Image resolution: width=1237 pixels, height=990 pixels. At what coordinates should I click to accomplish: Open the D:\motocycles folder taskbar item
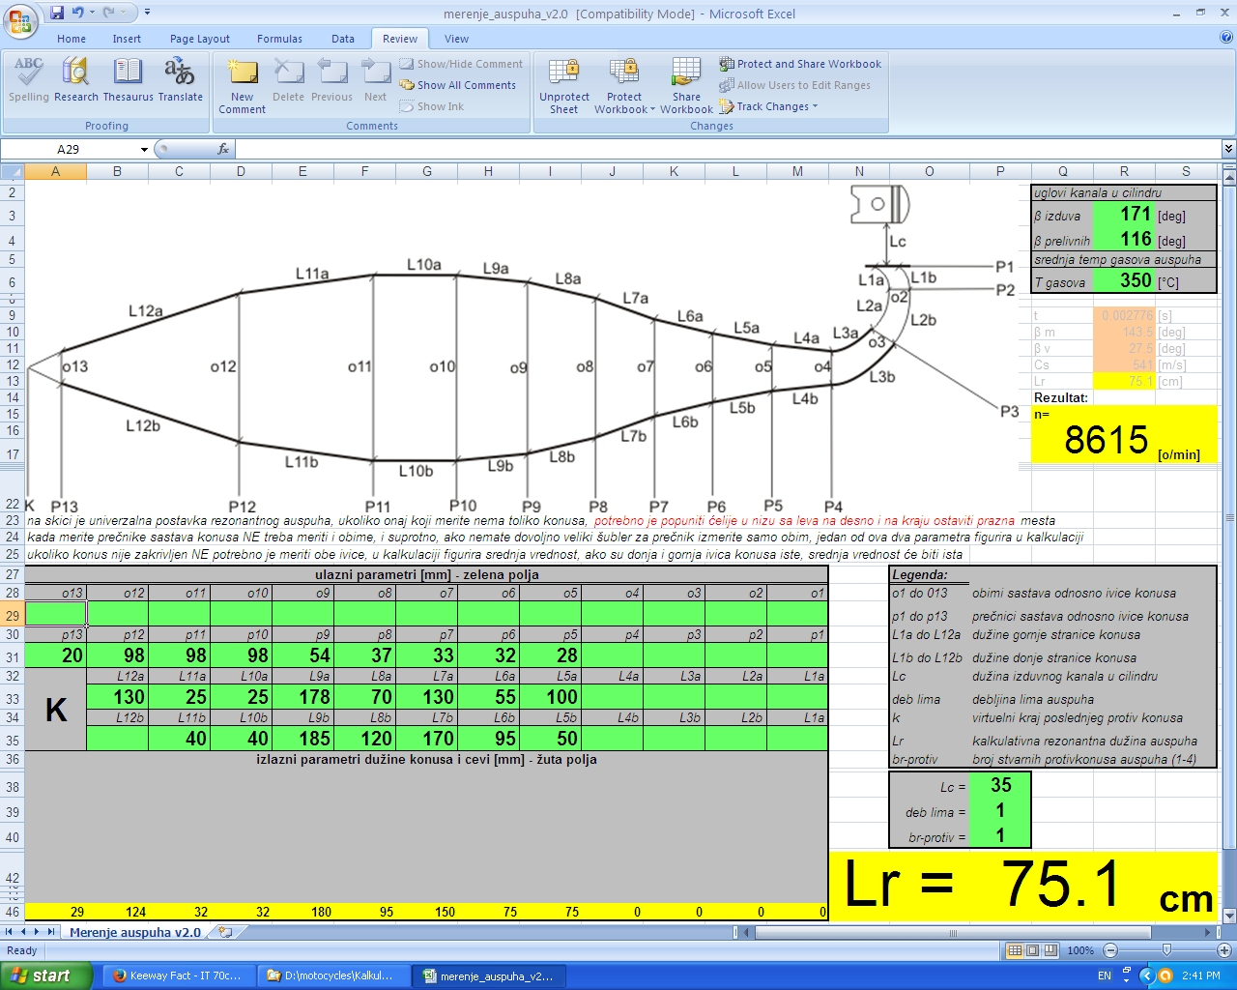pyautogui.click(x=331, y=975)
